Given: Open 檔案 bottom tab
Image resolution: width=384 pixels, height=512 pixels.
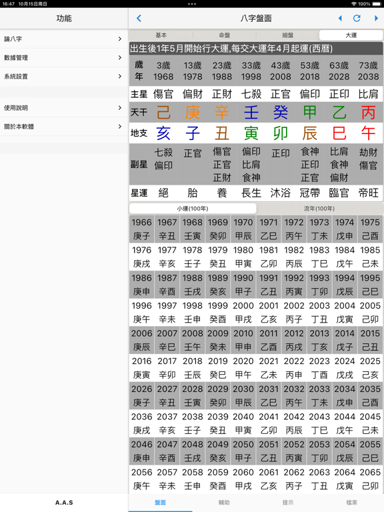Looking at the screenshot, I should point(352,503).
